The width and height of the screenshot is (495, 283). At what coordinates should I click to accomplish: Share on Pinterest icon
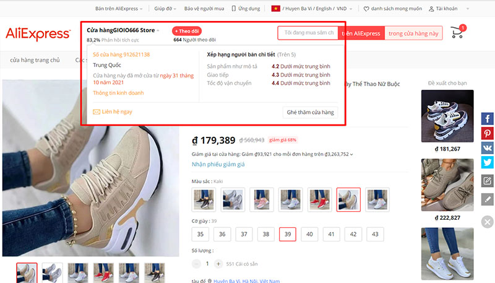487,133
